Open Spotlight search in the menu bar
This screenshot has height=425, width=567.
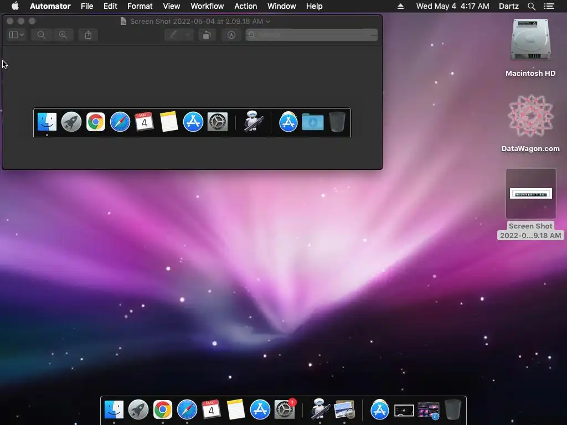pos(532,6)
